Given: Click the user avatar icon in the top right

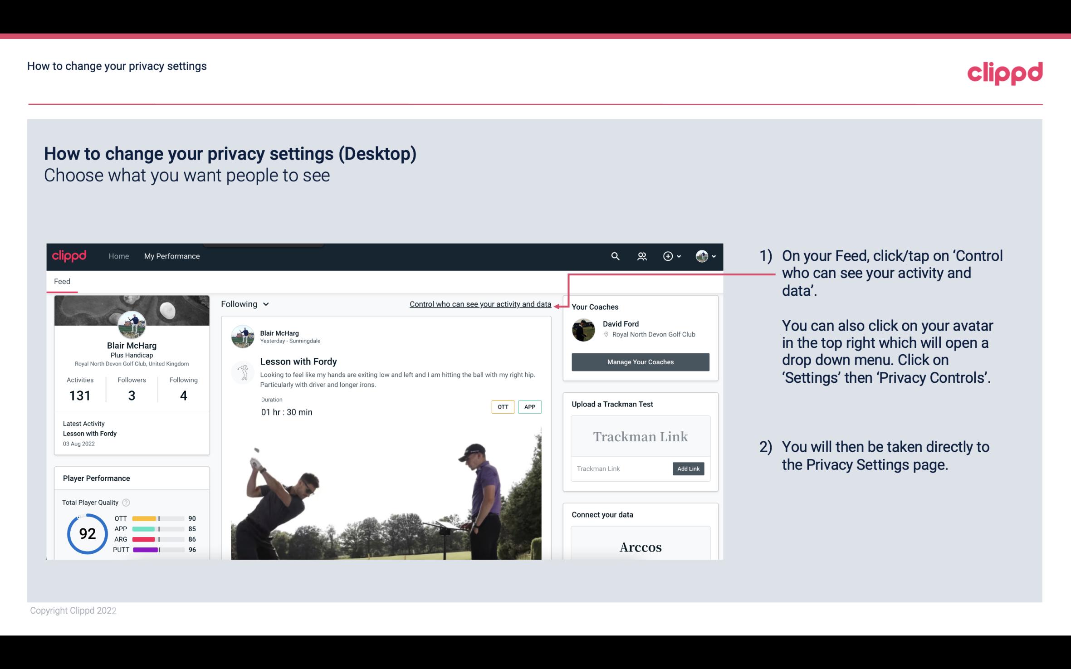Looking at the screenshot, I should point(701,256).
